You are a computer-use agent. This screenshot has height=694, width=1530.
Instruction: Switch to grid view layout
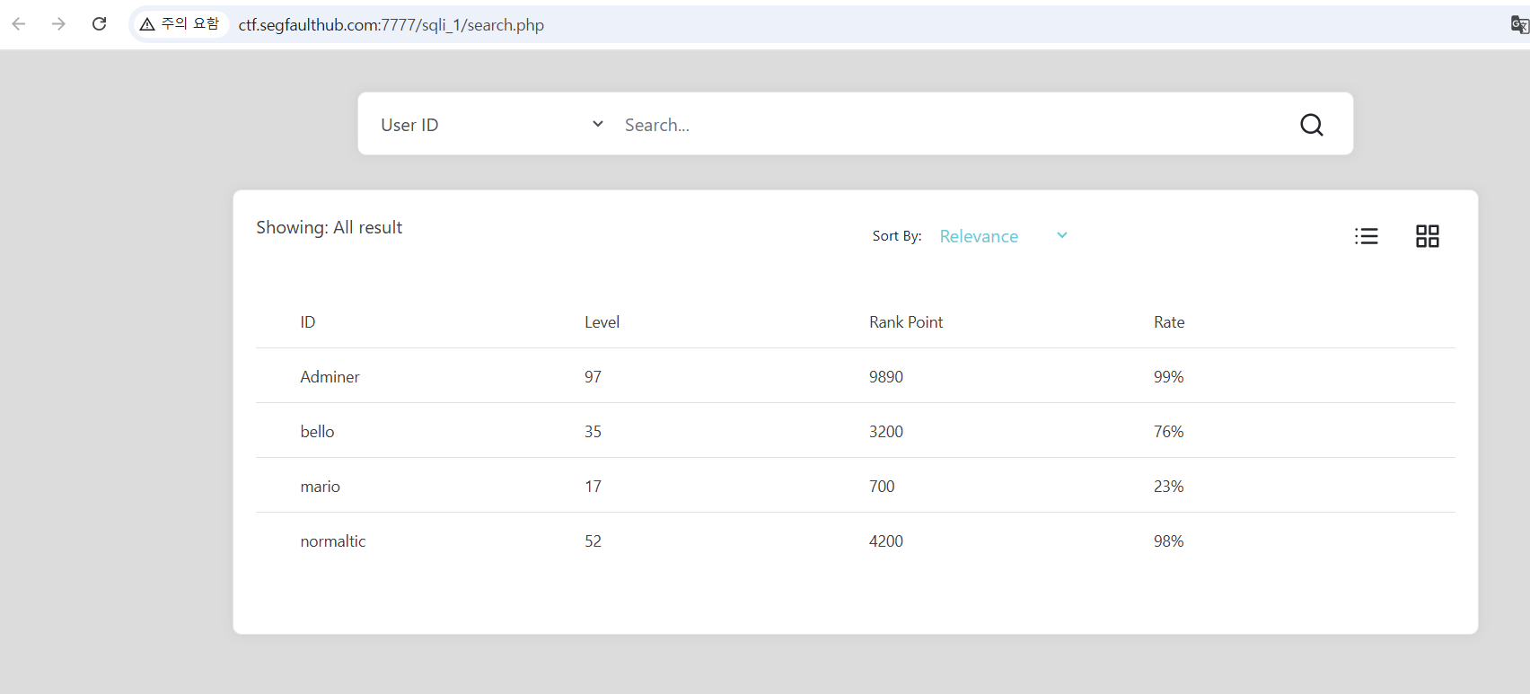coord(1427,236)
